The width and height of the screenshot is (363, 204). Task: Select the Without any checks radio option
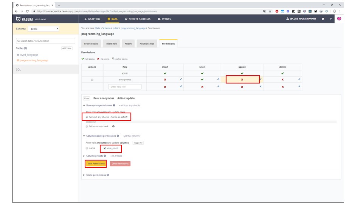coord(87,117)
